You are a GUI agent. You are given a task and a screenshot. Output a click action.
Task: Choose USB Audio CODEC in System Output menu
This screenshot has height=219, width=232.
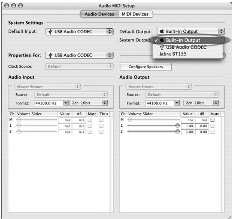pyautogui.click(x=188, y=47)
